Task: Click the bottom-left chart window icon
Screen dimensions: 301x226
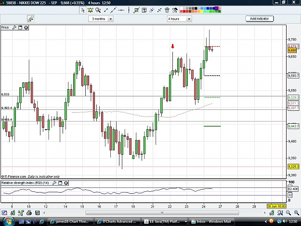Action: tap(4, 213)
